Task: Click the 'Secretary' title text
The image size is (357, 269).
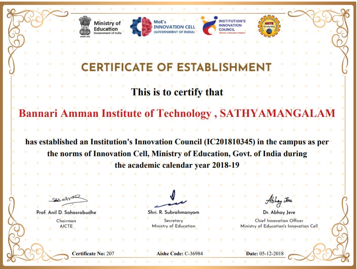Action: point(174,221)
